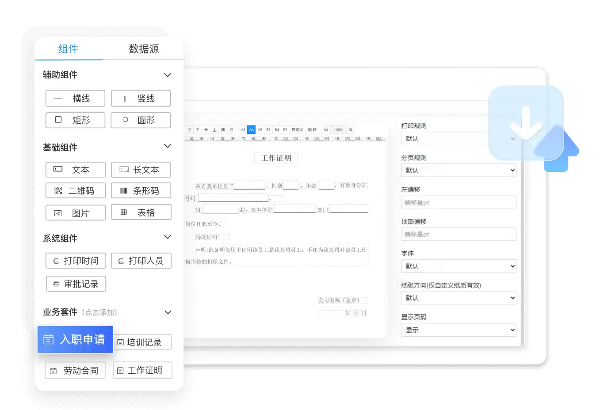Click the 旋转 rotate option in the toolbar
Viewport: 604px width, 410px height.
312,129
